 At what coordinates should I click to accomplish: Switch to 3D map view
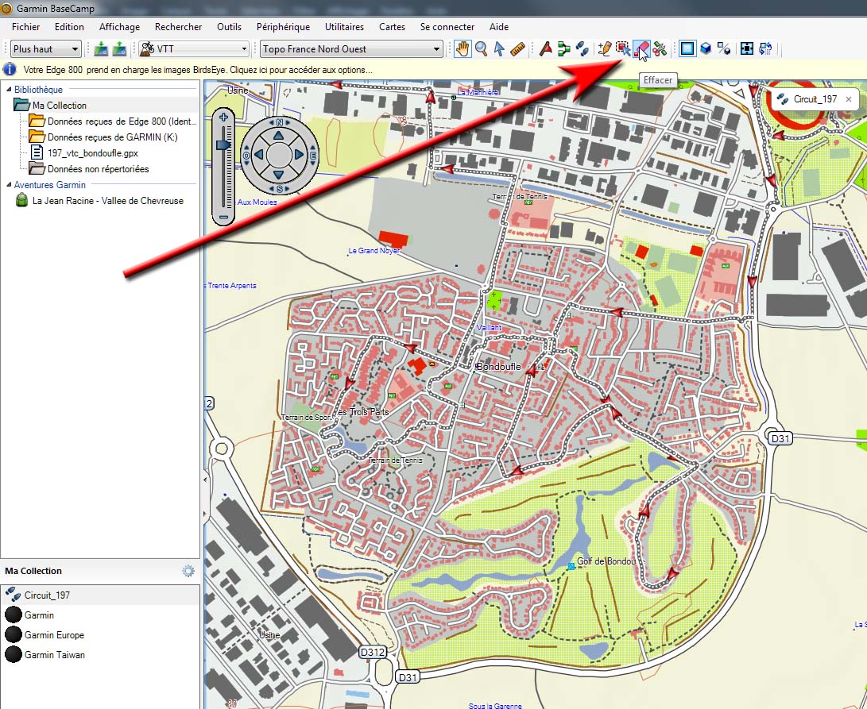pos(706,48)
